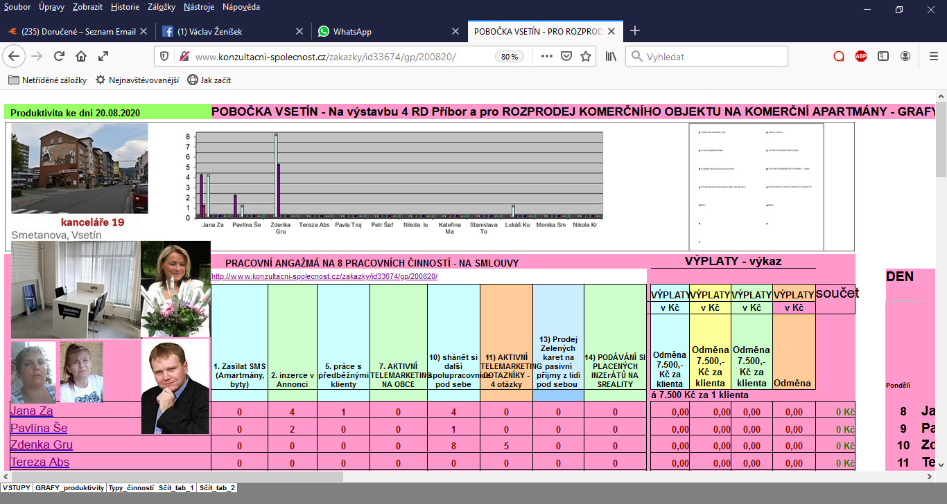Click the Produktivita ke dni 20.08.2020 cell
The height and width of the screenshot is (504, 947).
108,112
